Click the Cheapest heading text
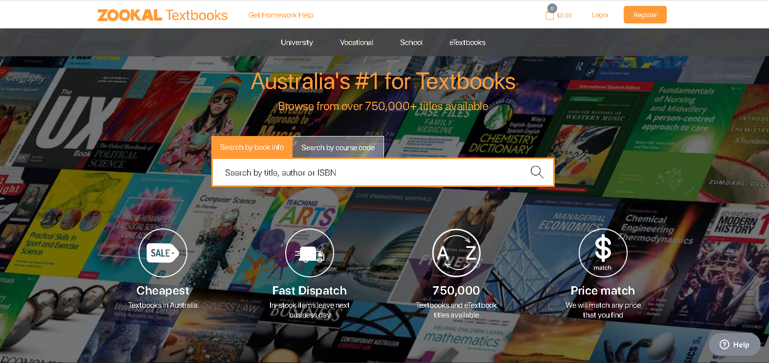769x363 pixels. (163, 291)
